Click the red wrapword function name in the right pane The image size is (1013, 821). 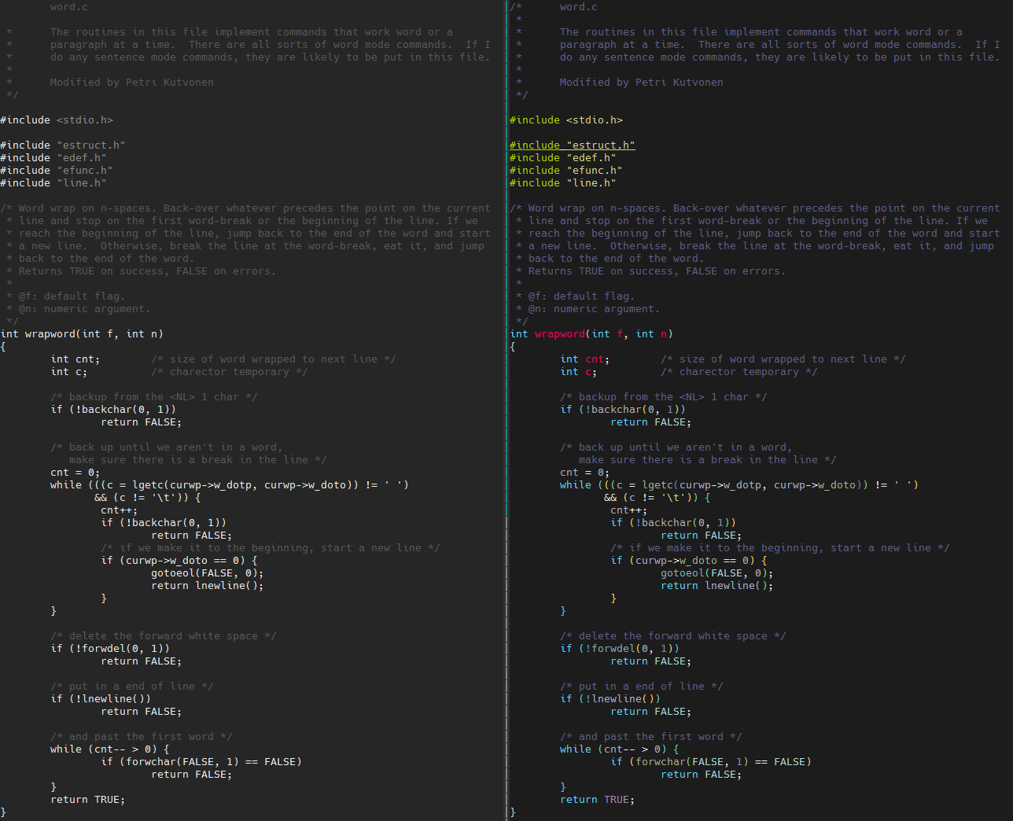[x=560, y=334]
